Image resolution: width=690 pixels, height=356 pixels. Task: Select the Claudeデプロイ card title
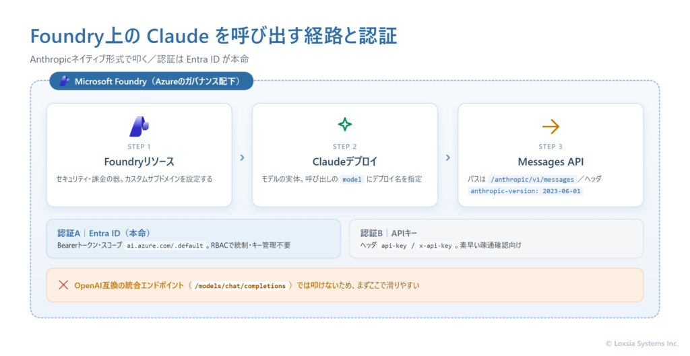(344, 162)
